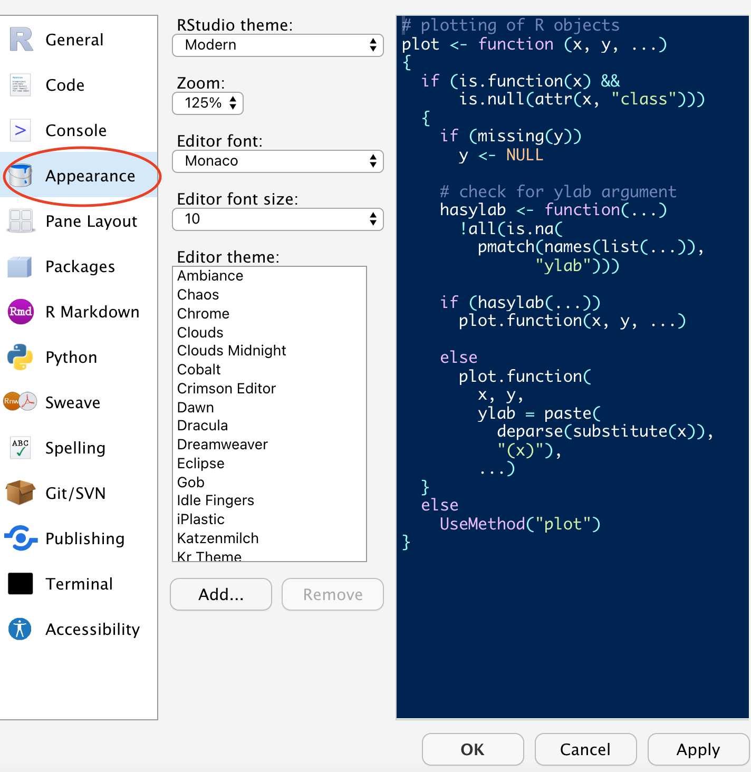Expand the Zoom 125% dropdown
This screenshot has width=751, height=772.
208,103
